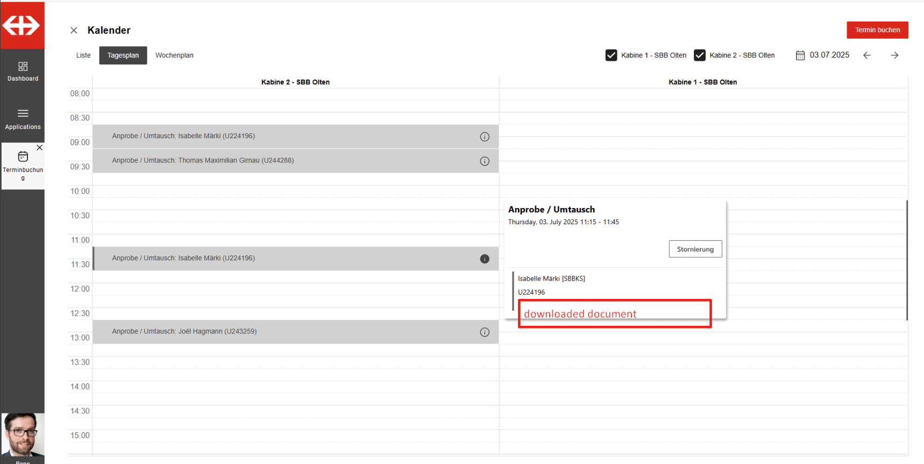Click the Termin buchen button
Image resolution: width=924 pixels, height=464 pixels.
(x=877, y=30)
